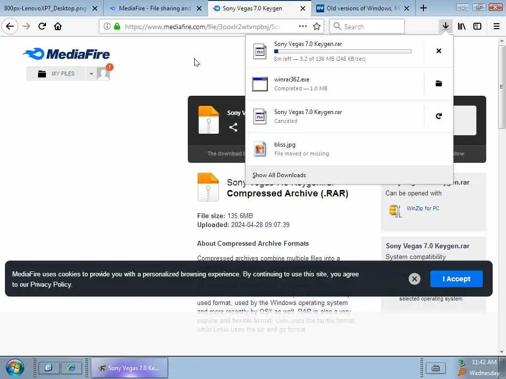Click the orange archive icon beside Compressed Archive
Screen dimensions: 506x379
(208, 187)
